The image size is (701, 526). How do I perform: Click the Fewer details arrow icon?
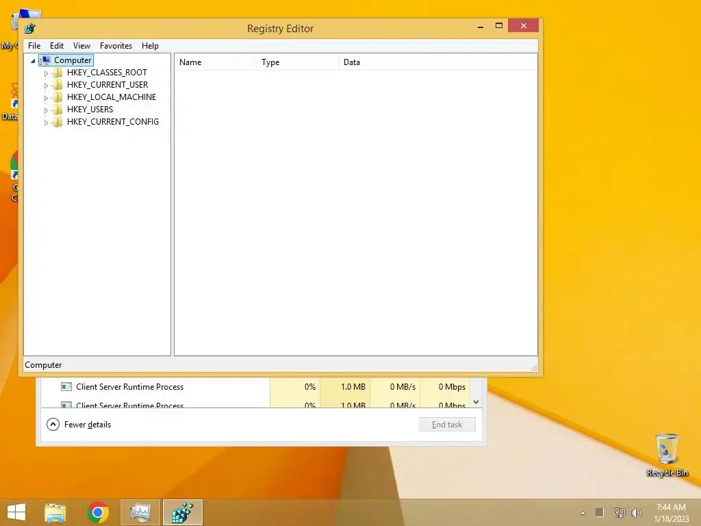53,425
